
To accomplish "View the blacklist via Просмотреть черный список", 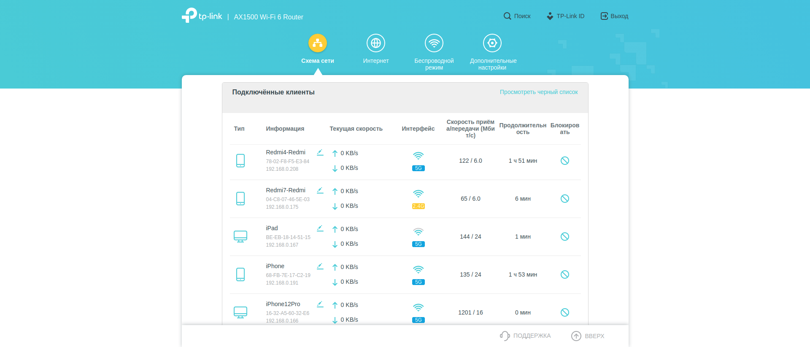I will pyautogui.click(x=538, y=92).
